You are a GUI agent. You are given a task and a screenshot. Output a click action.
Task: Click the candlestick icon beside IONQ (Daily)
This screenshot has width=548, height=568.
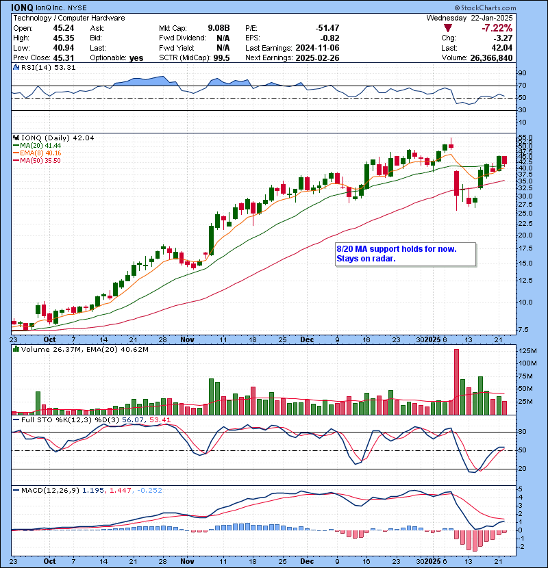click(x=16, y=138)
